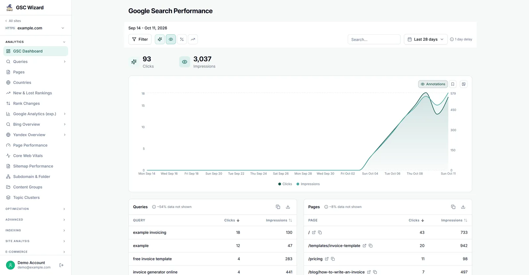
Task: Open the Last 28 days date dropdown
Action: [x=426, y=39]
